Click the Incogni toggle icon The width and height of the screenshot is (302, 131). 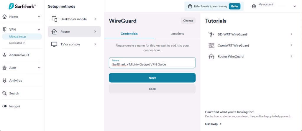pos(4,106)
